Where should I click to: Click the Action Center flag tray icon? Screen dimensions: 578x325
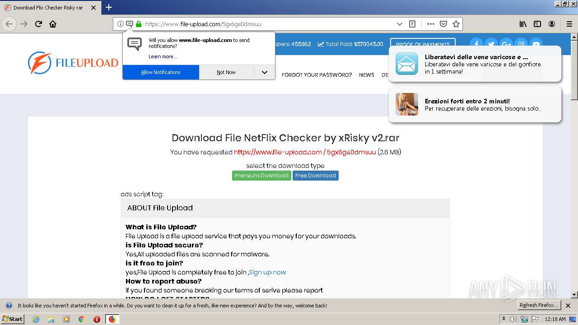click(535, 319)
